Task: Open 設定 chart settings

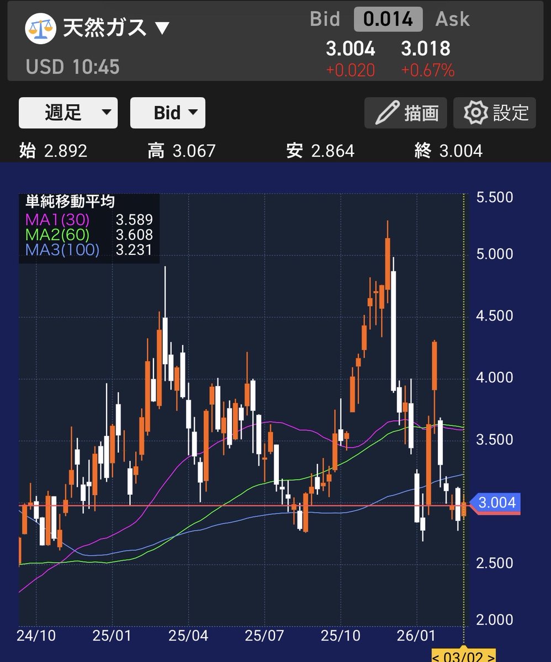Action: (495, 113)
